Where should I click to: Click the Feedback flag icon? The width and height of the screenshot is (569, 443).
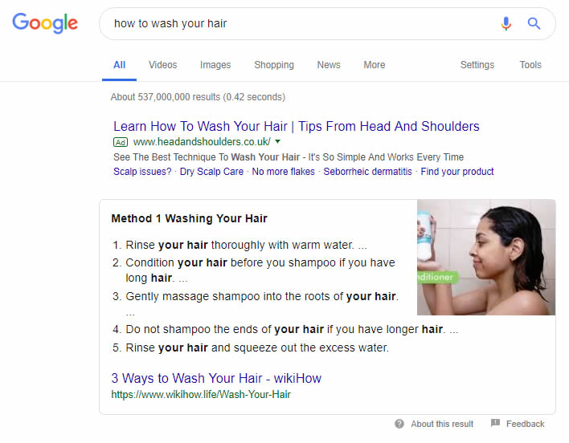pos(495,423)
